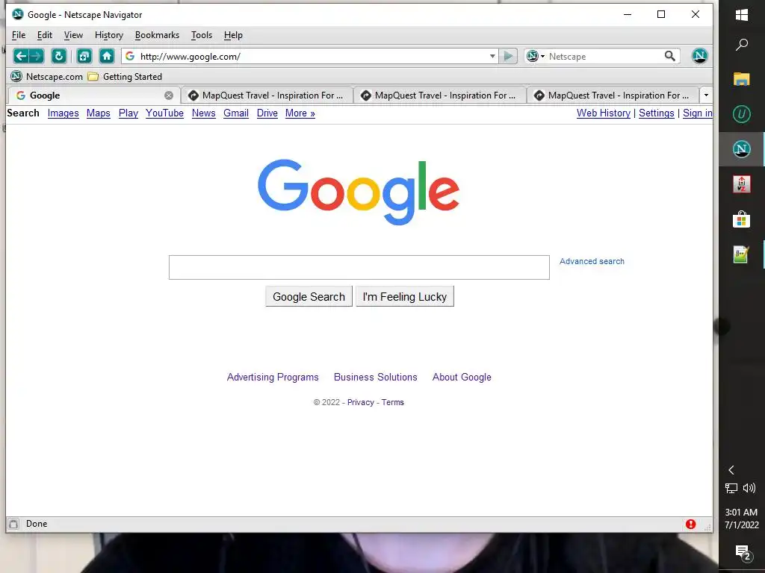Screen dimensions: 765x573
Task: Open the Images link
Action: [63, 113]
